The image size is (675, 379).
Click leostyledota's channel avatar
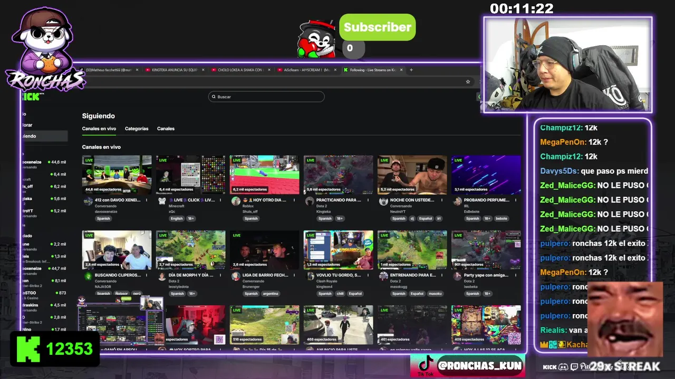(162, 276)
